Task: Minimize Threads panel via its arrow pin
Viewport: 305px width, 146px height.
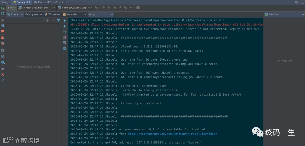Action: [60, 14]
